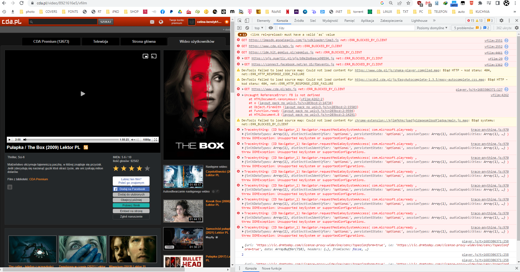Open the Chrome extensions puzzle icon
Viewport: 520px width, 272px height.
480,3
